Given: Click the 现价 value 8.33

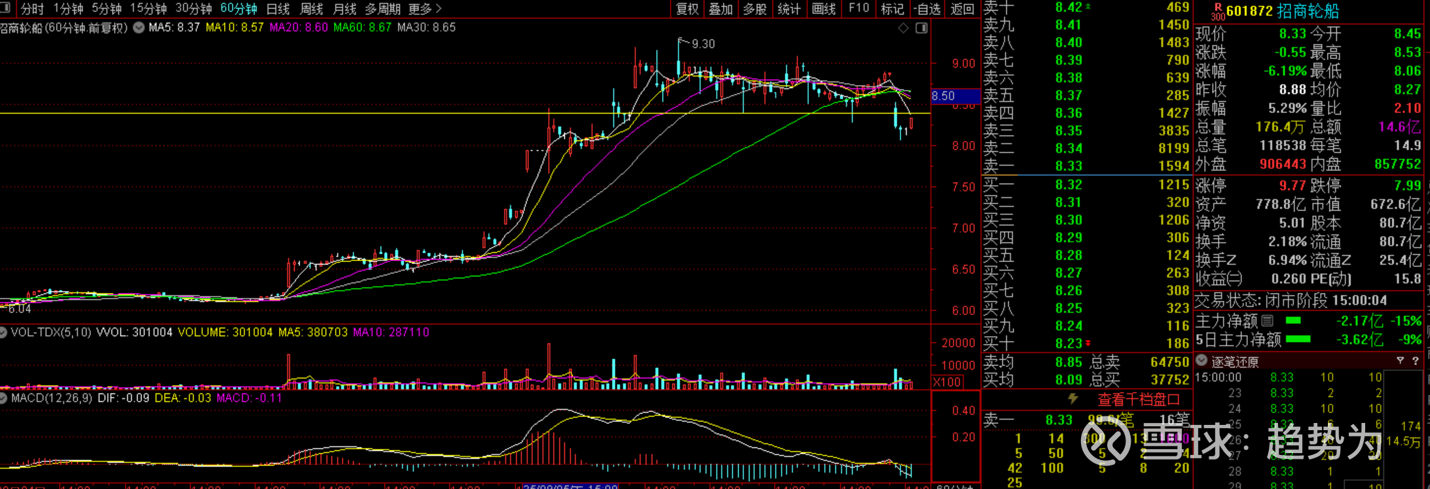Looking at the screenshot, I should click(x=1292, y=33).
